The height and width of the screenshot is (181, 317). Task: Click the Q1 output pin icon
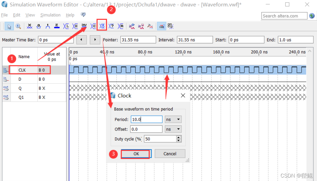tap(6, 97)
